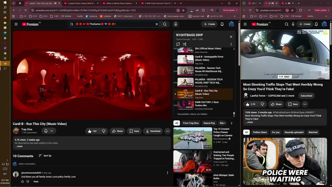Open the Facebook bookmark
Image resolution: width=332 pixels, height=187 pixels.
pos(91,16)
